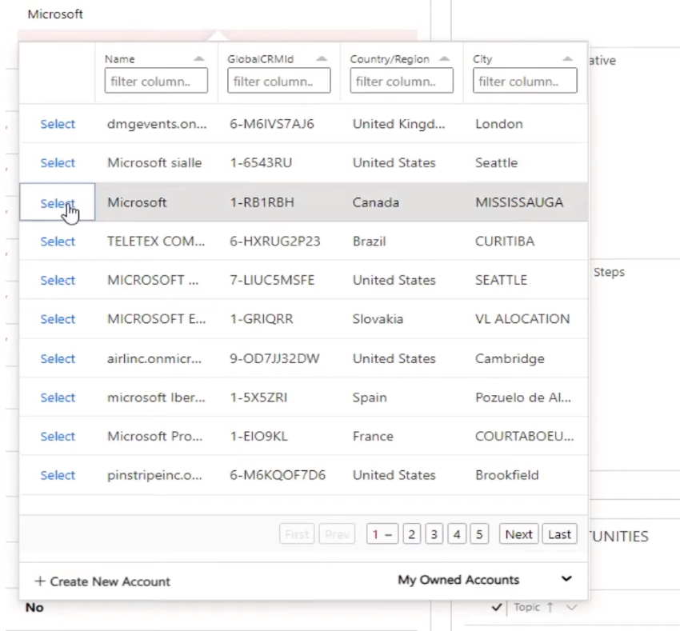
Task: Focus the Country/Region filter column field
Action: [x=402, y=81]
